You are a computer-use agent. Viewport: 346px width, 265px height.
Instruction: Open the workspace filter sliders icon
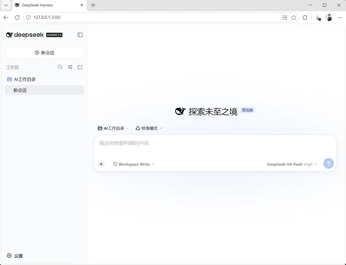[x=70, y=67]
